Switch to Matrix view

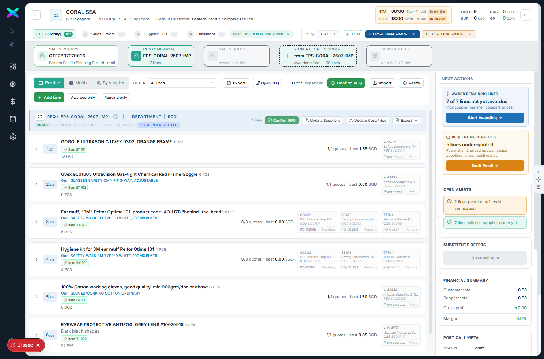coord(78,83)
